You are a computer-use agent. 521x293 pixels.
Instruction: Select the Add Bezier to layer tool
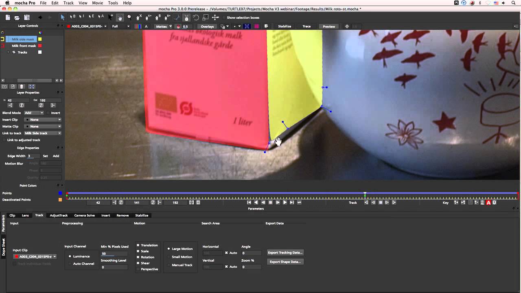(x=167, y=17)
